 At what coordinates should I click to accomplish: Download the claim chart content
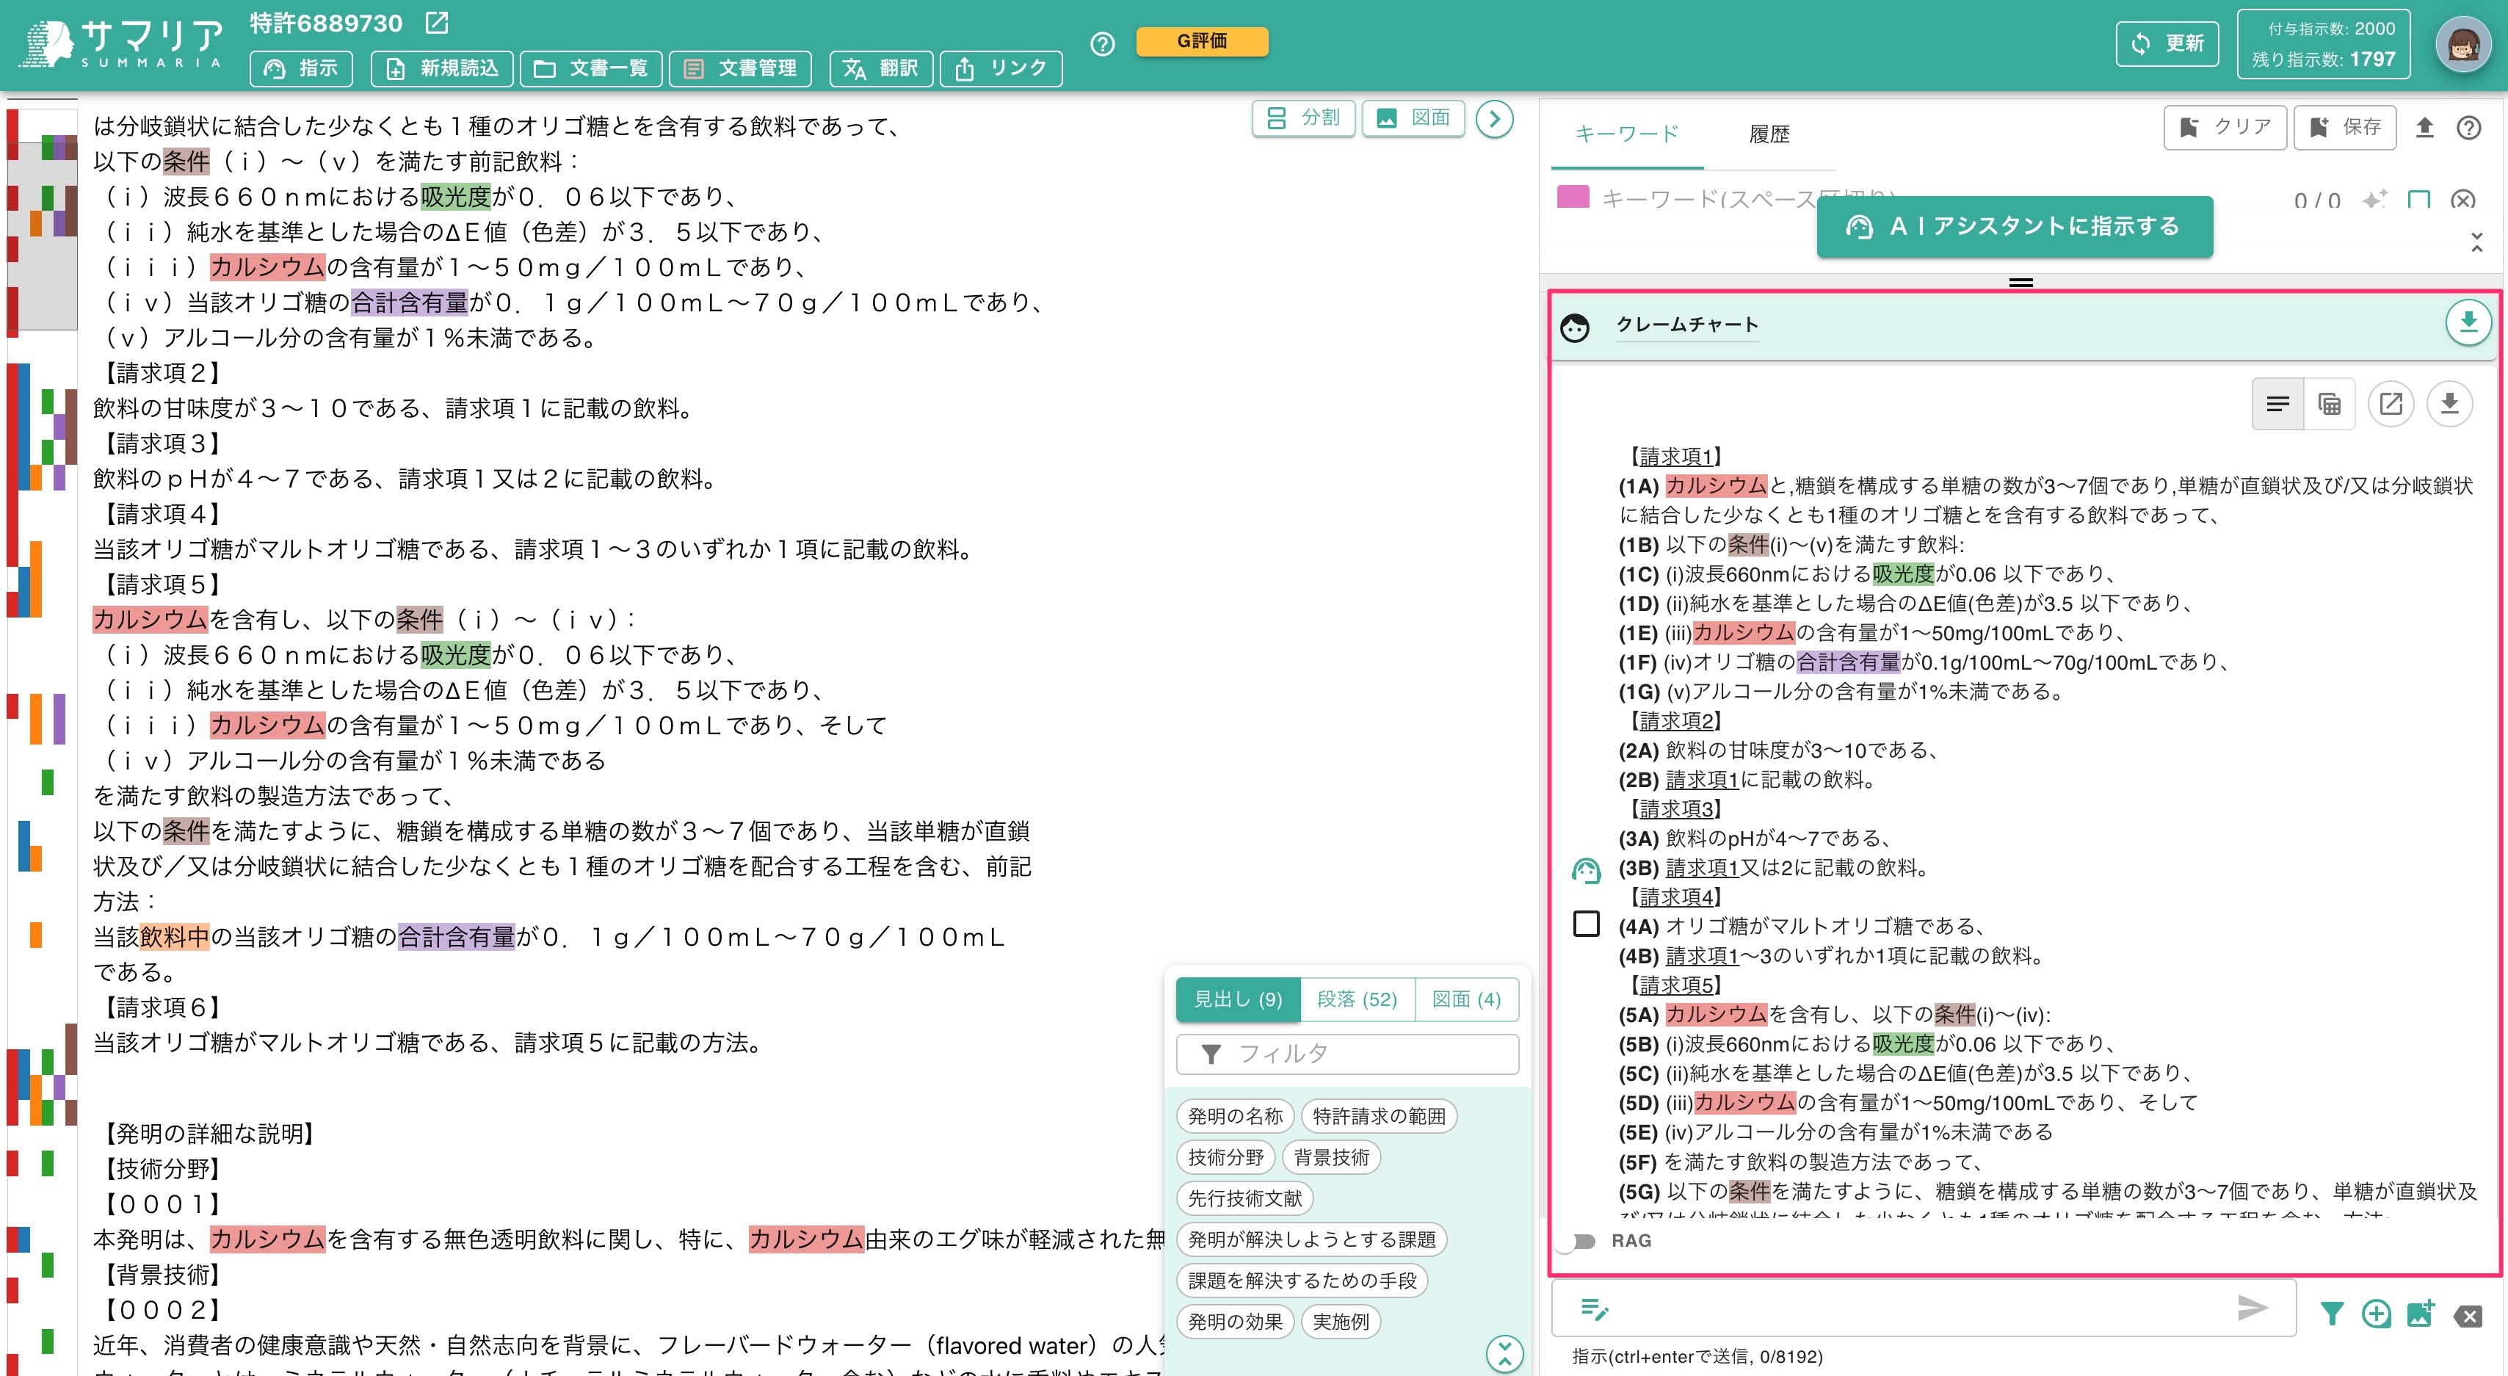[x=2449, y=404]
